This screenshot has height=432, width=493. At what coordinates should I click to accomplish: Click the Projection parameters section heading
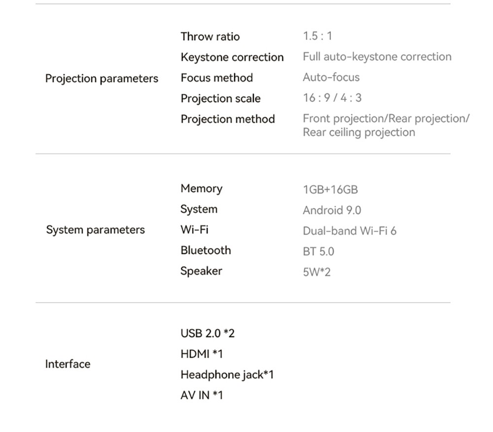click(x=102, y=79)
